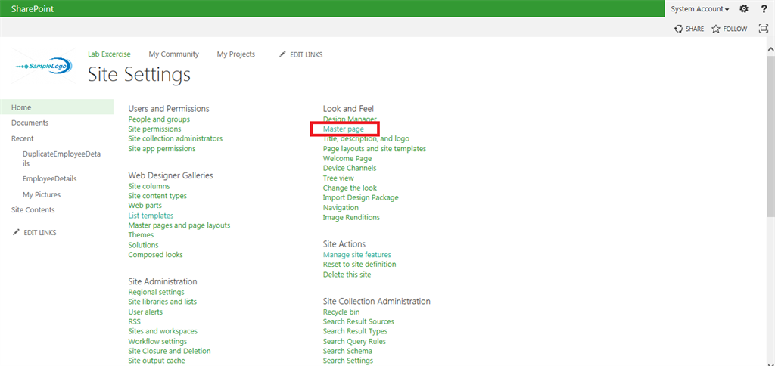Open My Projects in top navigation
Viewport: 775px width, 366px height.
236,54
